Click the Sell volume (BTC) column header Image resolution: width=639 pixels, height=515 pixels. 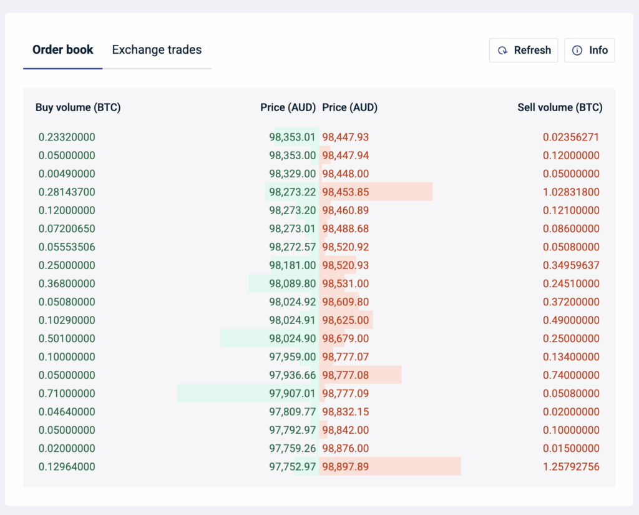560,107
